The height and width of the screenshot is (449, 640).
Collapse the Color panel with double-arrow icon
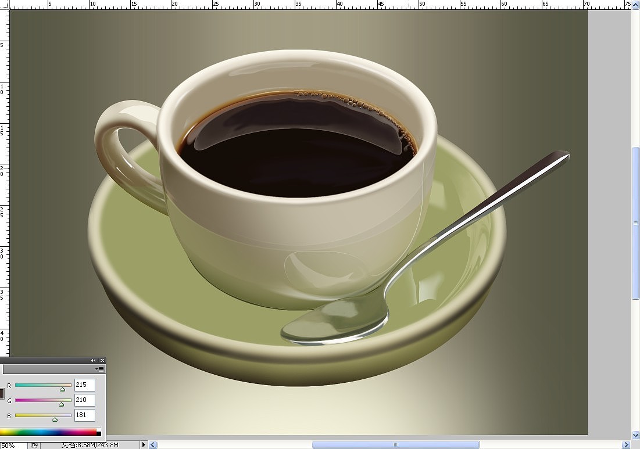tap(94, 361)
